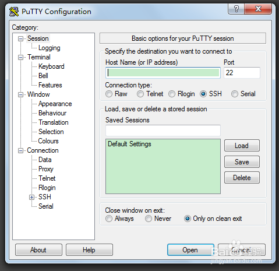This screenshot has width=279, height=271.
Task: Click the question mark help button
Action: pos(236,9)
